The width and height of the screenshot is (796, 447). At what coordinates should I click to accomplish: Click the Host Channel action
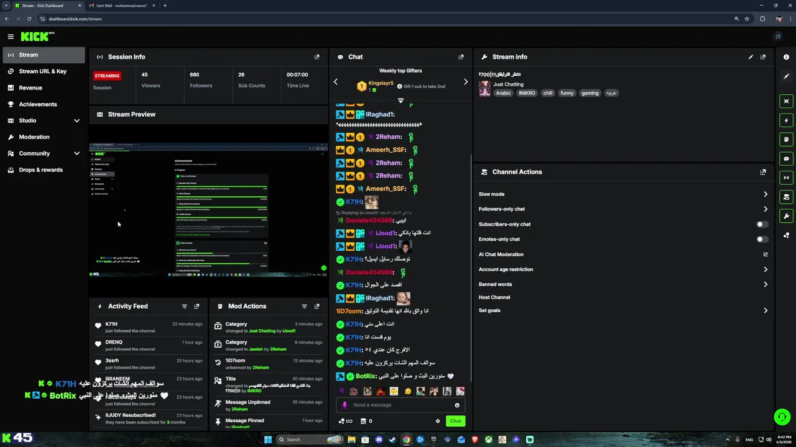[494, 297]
